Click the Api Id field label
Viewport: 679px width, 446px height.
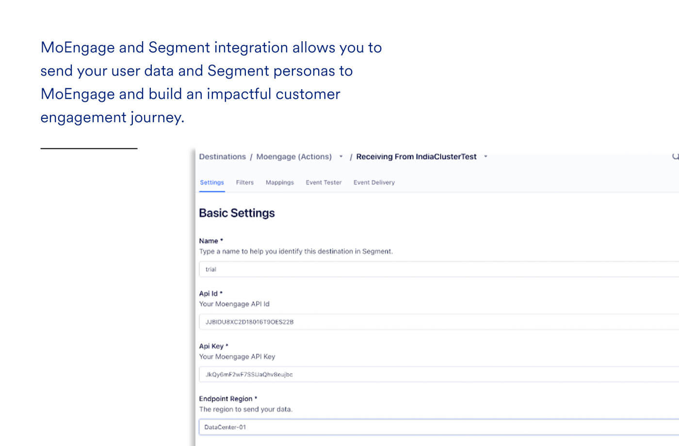pyautogui.click(x=211, y=293)
